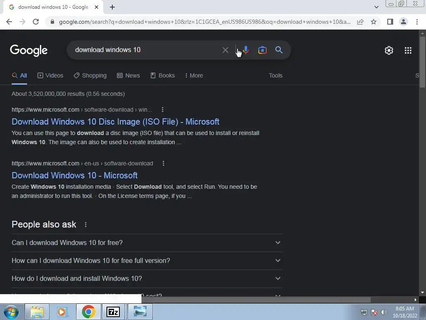Clear the search box with the X

(225, 50)
